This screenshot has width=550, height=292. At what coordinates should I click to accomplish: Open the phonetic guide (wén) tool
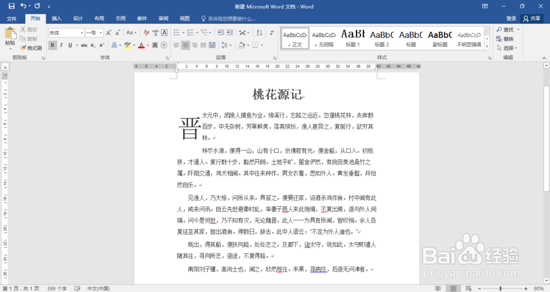(156, 32)
